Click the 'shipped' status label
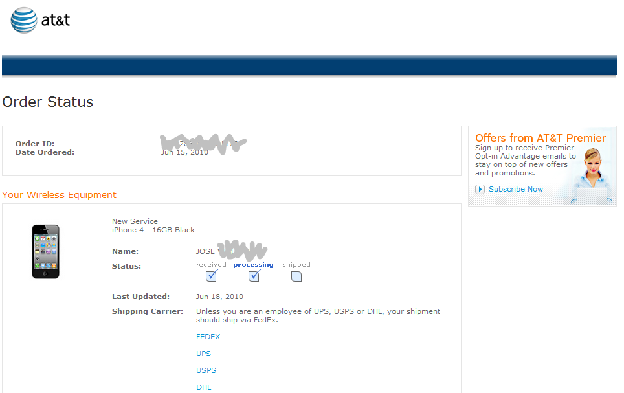Screen dimensions: 624x393 (x=296, y=264)
